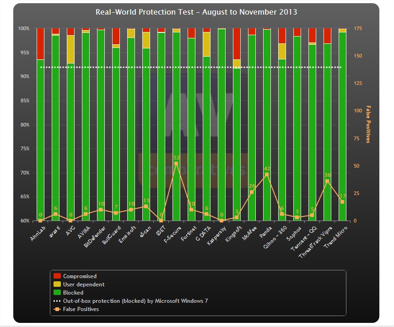Click the False Positives data point labeled 7
394x327 pixels.
[116, 213]
